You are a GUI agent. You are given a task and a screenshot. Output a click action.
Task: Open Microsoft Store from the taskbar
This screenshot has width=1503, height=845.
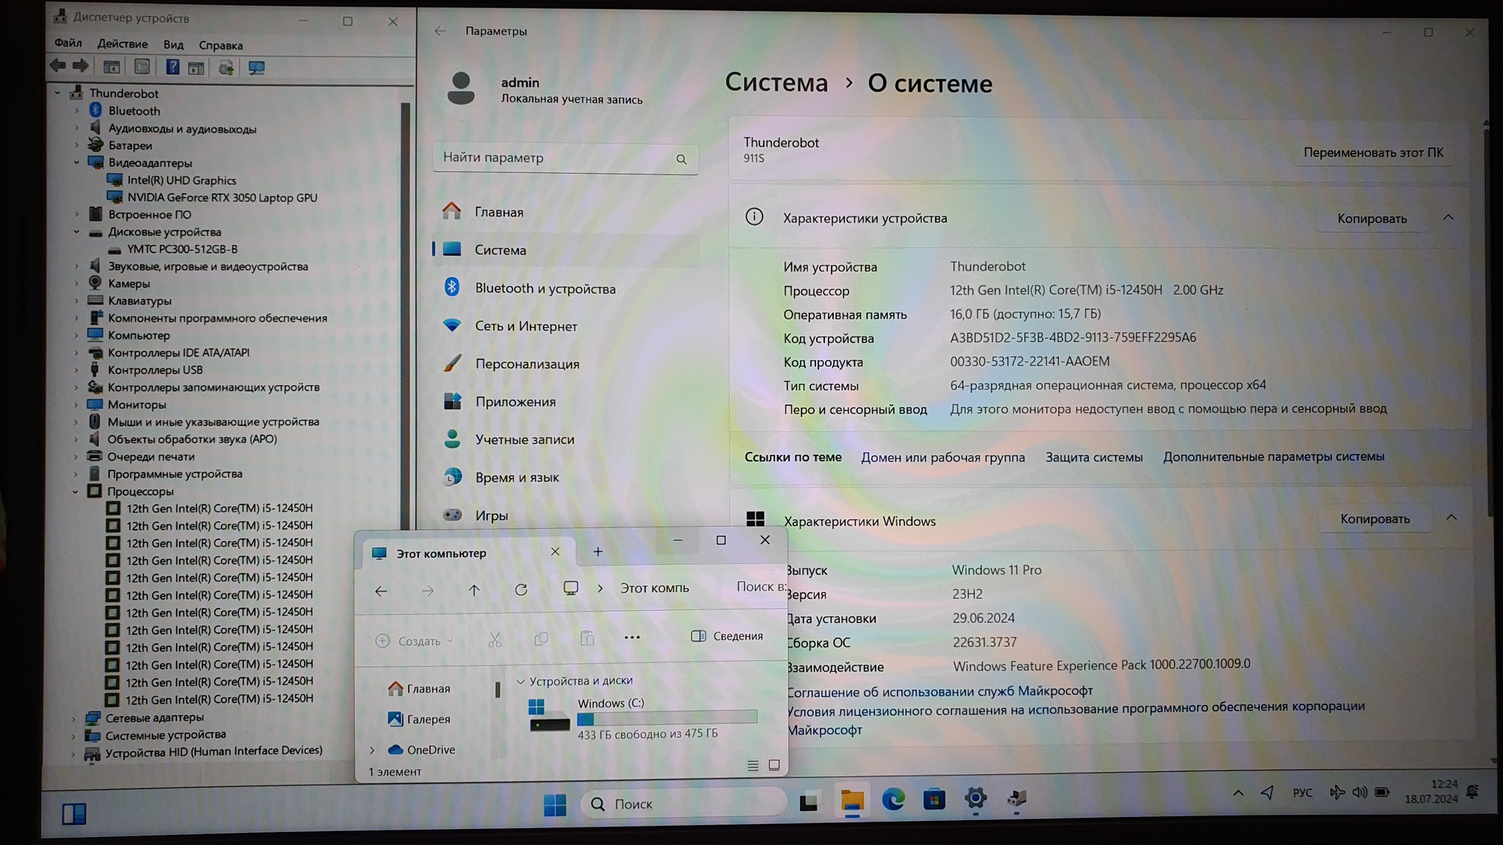point(934,800)
